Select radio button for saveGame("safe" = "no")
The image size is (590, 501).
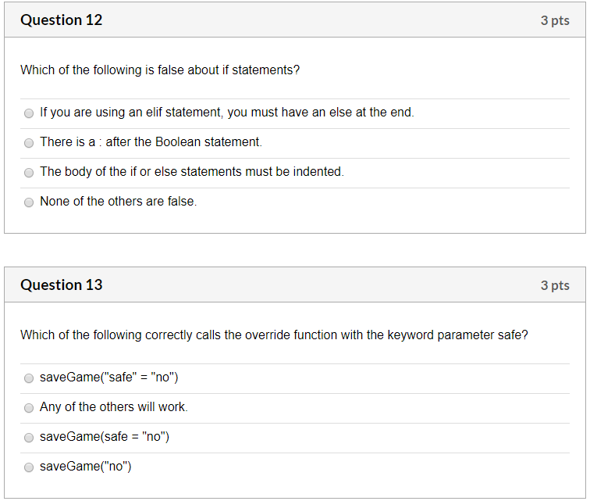click(x=29, y=378)
